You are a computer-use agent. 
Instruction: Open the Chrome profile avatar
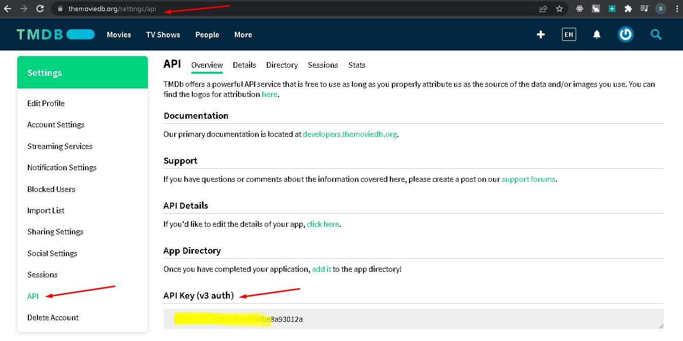[x=660, y=9]
